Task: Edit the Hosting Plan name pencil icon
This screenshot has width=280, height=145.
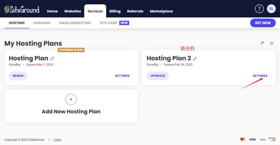Action: (52, 58)
